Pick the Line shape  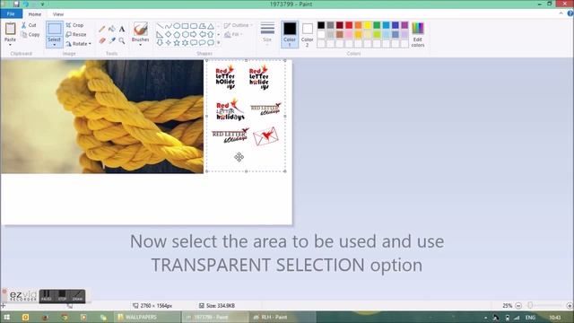pyautogui.click(x=160, y=26)
